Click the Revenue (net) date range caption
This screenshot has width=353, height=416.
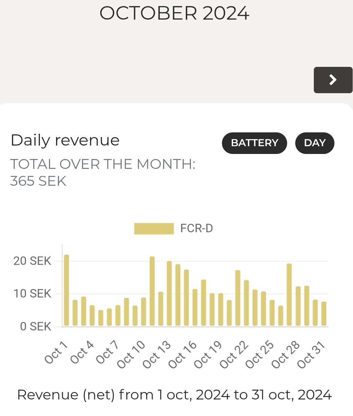coord(174,394)
